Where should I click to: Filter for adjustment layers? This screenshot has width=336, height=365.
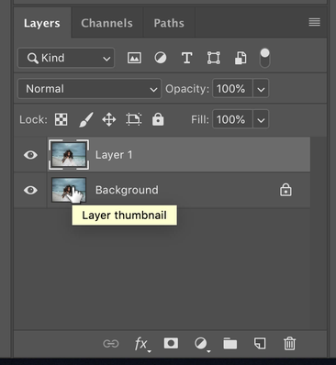tap(161, 58)
